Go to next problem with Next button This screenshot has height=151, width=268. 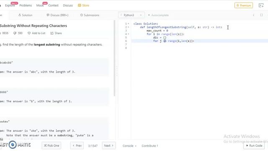point(109,146)
